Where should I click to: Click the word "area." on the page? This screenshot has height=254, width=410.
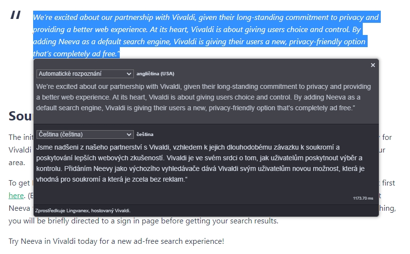pos(17,163)
